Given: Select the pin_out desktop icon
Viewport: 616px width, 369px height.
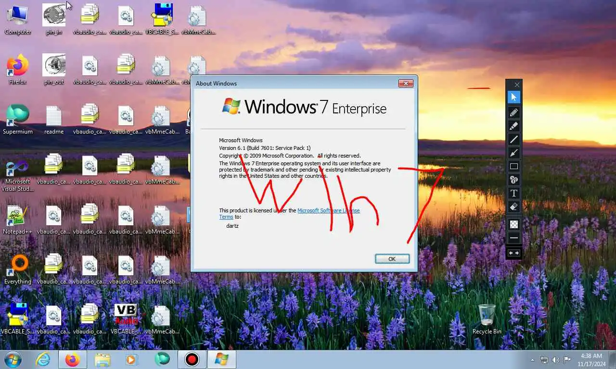Looking at the screenshot, I should (54, 70).
